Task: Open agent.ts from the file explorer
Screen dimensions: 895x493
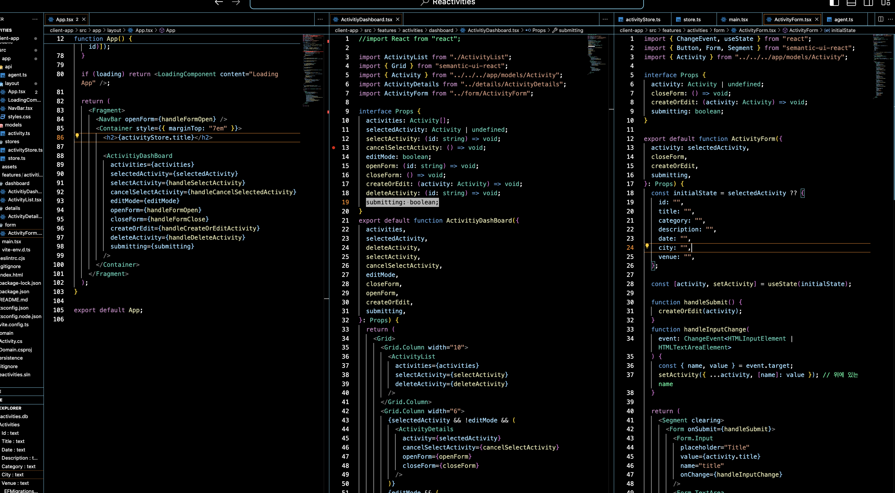Action: click(x=17, y=75)
